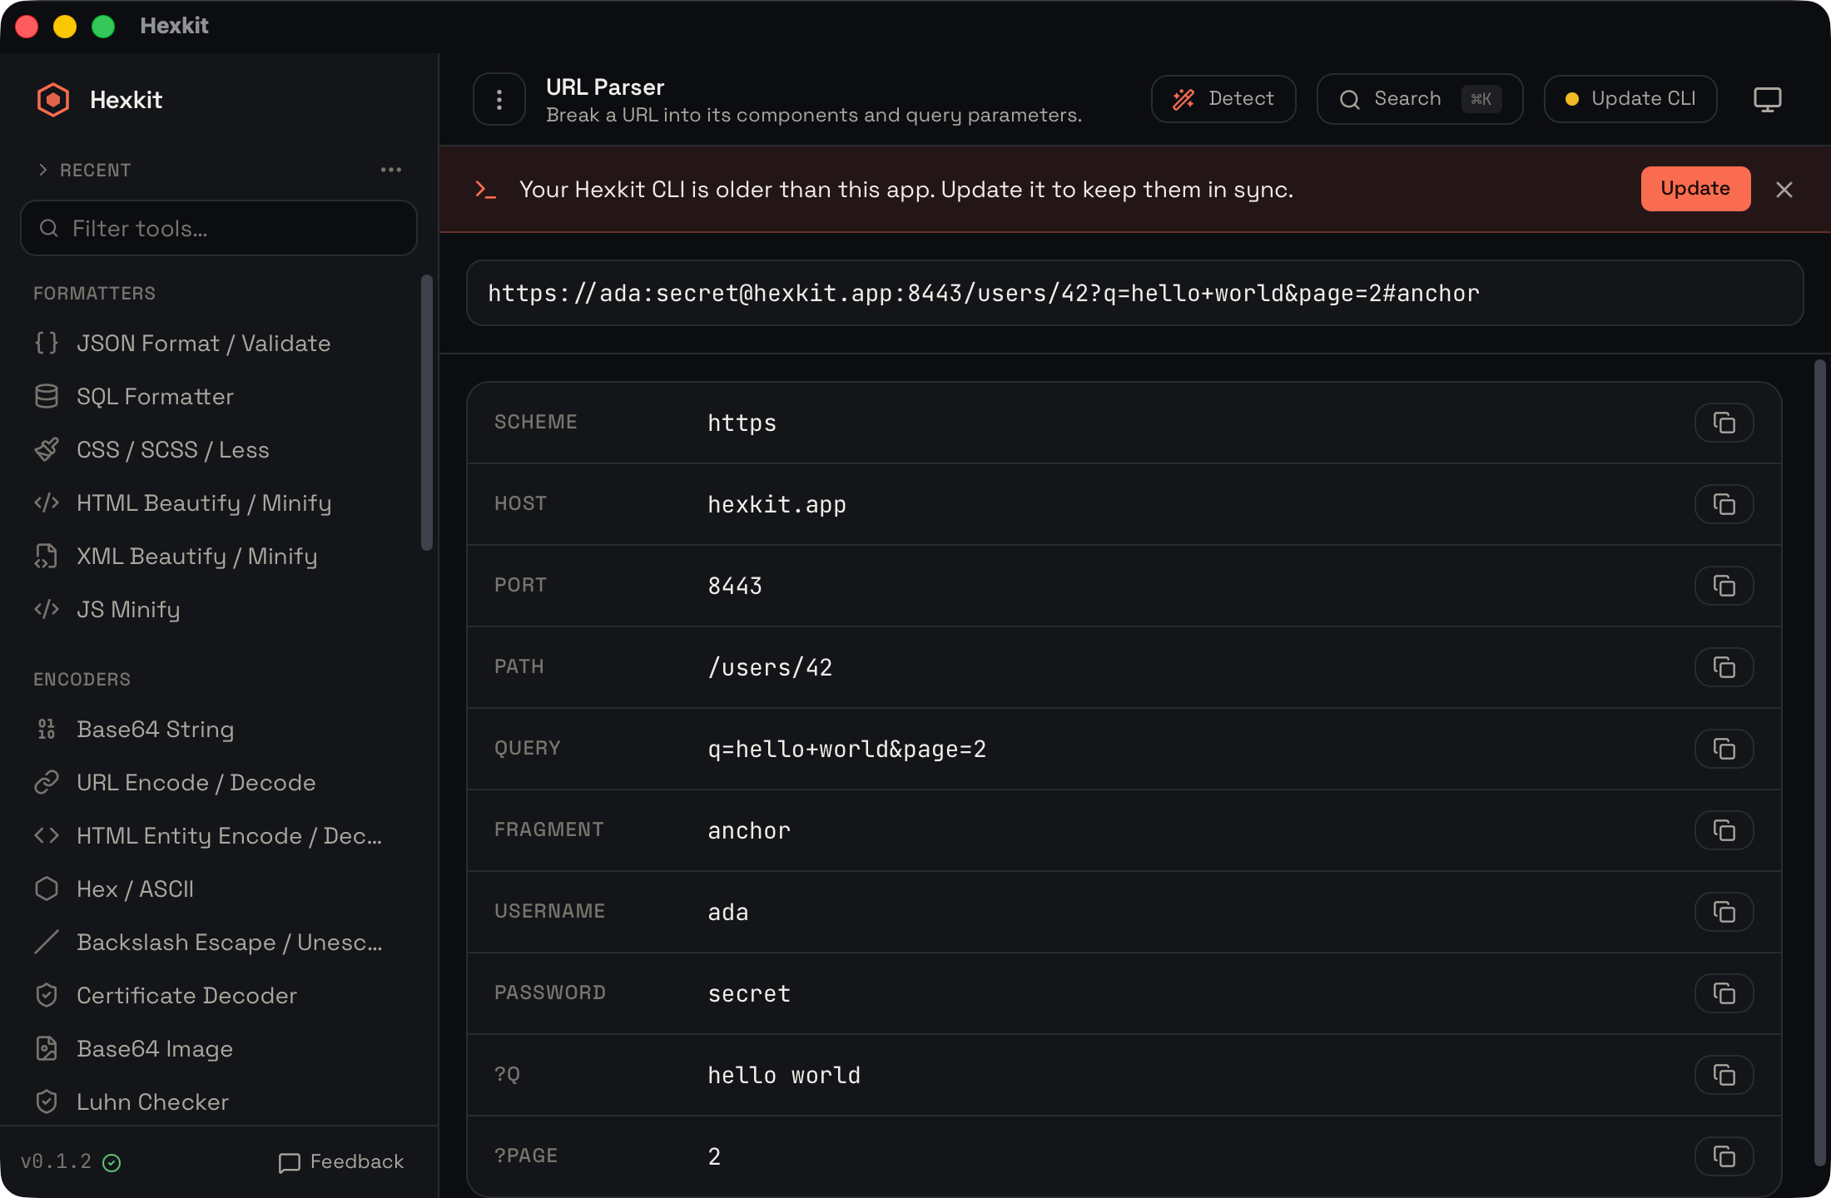Viewport: 1831px width, 1198px height.
Task: Click the URL input field
Action: click(1135, 293)
